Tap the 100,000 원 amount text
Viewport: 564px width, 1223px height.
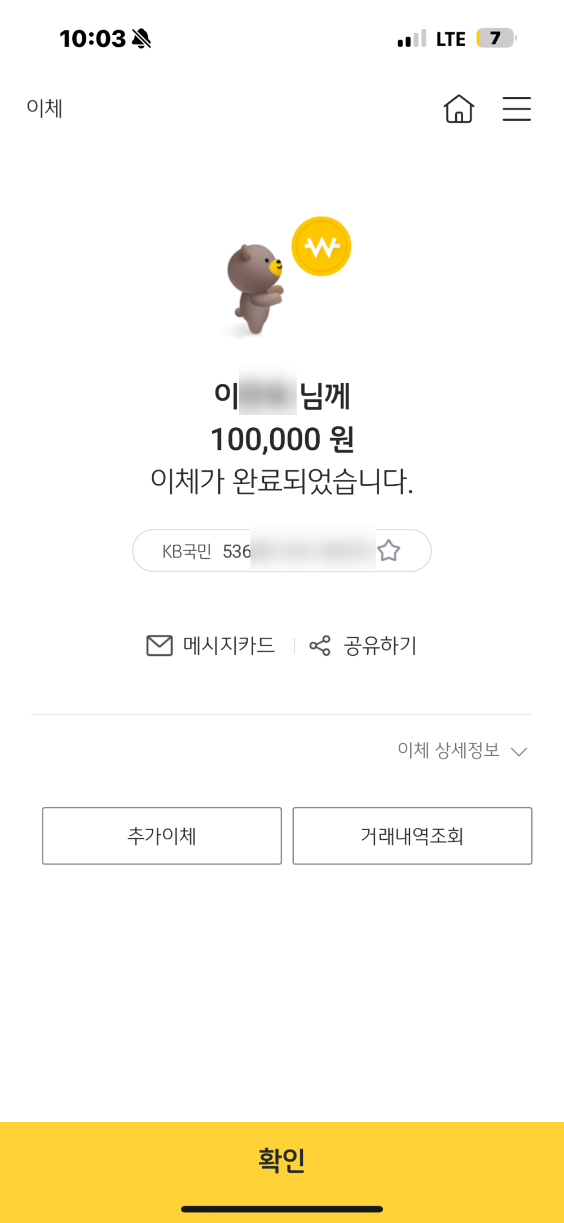click(282, 440)
